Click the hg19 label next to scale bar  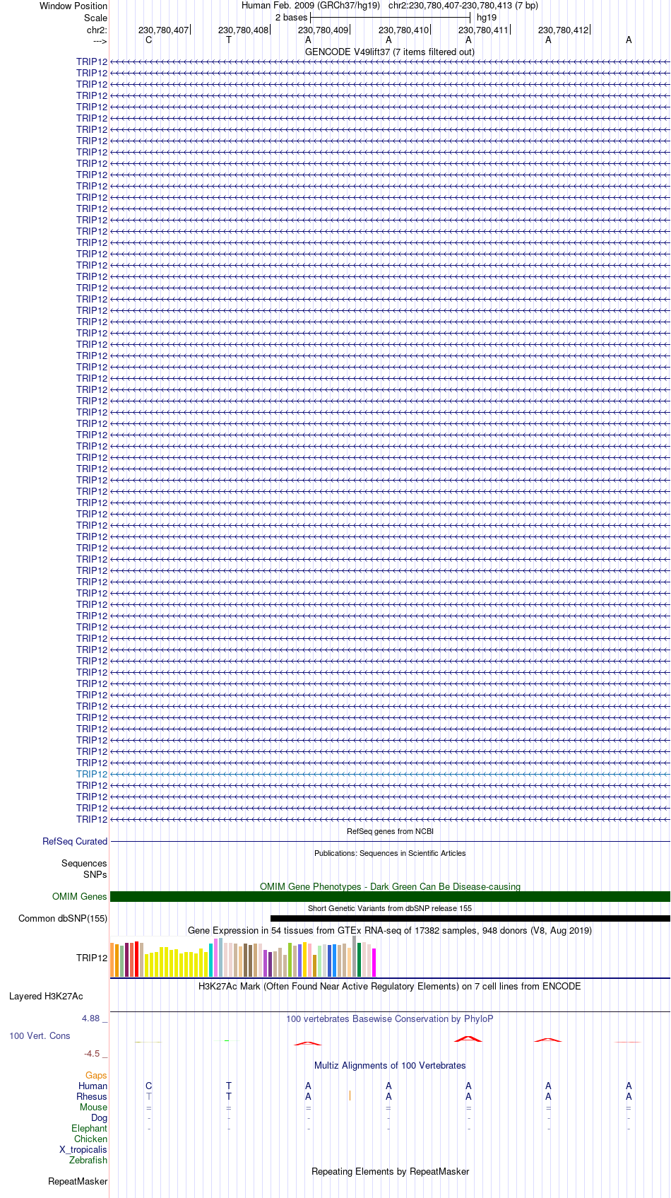pyautogui.click(x=487, y=18)
